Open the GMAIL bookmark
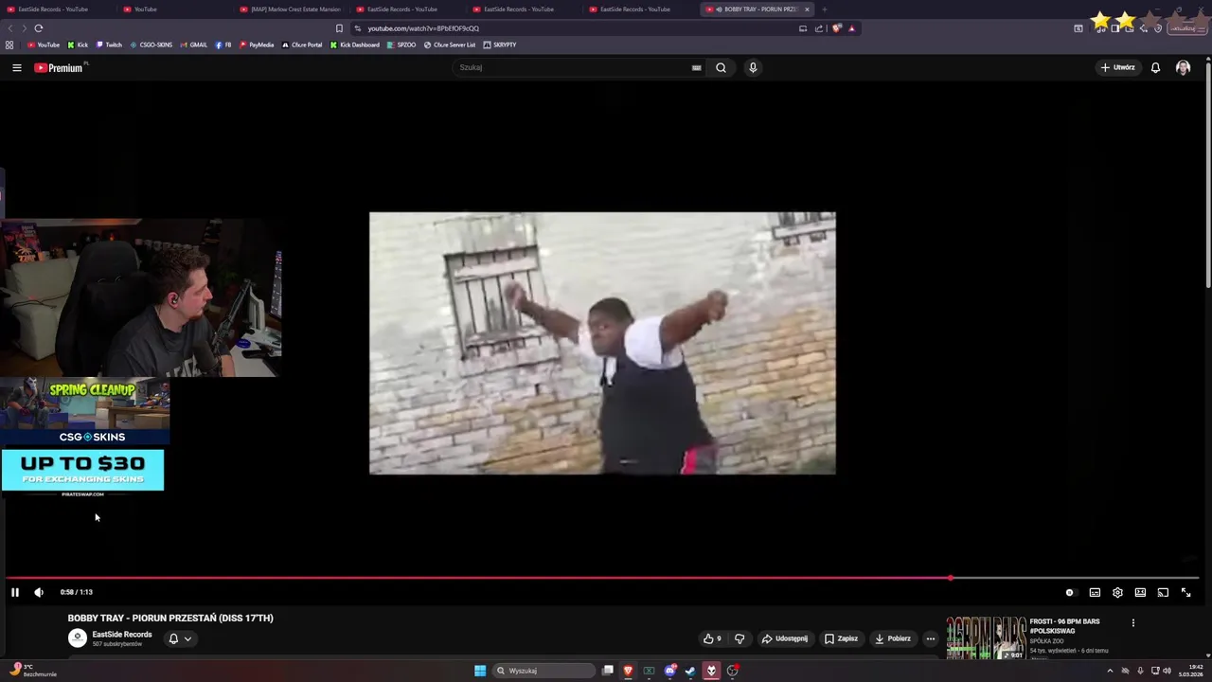Viewport: 1212px width, 682px height. [194, 45]
